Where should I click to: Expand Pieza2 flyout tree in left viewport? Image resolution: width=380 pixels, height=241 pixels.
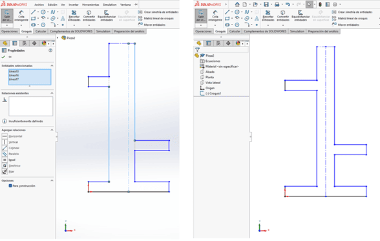(x=58, y=37)
